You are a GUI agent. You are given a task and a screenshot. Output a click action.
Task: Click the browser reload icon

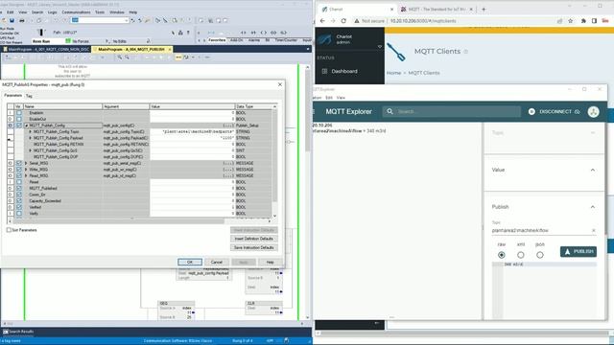[x=343, y=21]
